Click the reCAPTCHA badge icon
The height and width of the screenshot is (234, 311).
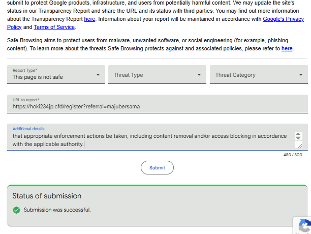(305, 225)
